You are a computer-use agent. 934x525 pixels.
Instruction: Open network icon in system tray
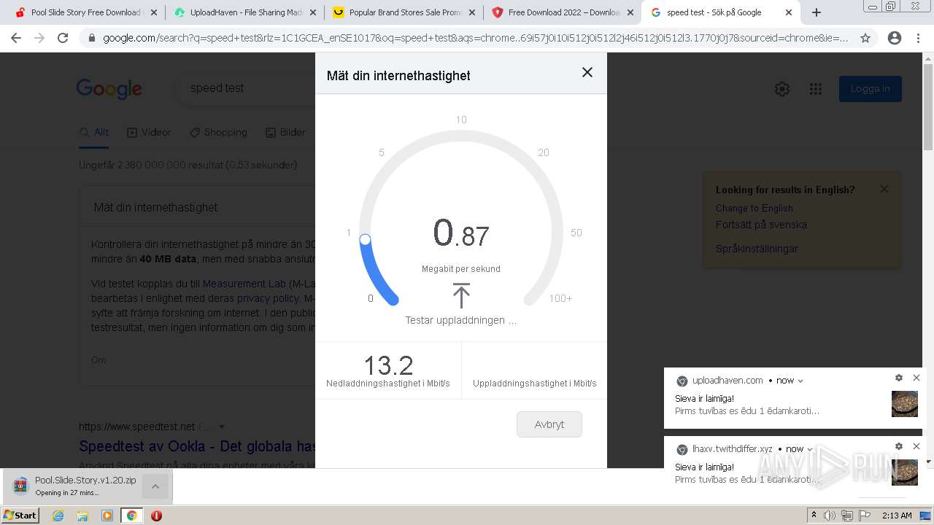[847, 516]
